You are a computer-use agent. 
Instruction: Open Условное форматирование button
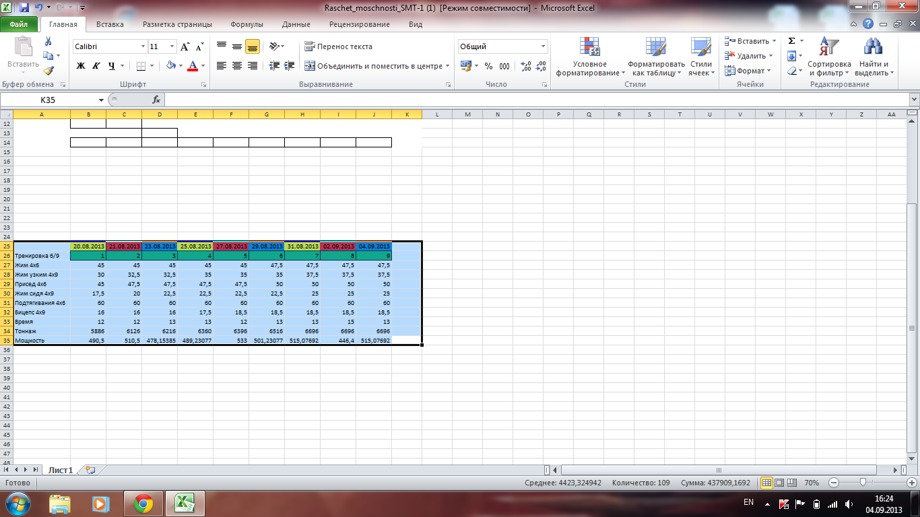point(590,57)
